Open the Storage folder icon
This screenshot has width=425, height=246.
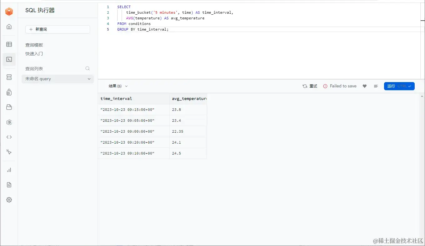click(9, 107)
